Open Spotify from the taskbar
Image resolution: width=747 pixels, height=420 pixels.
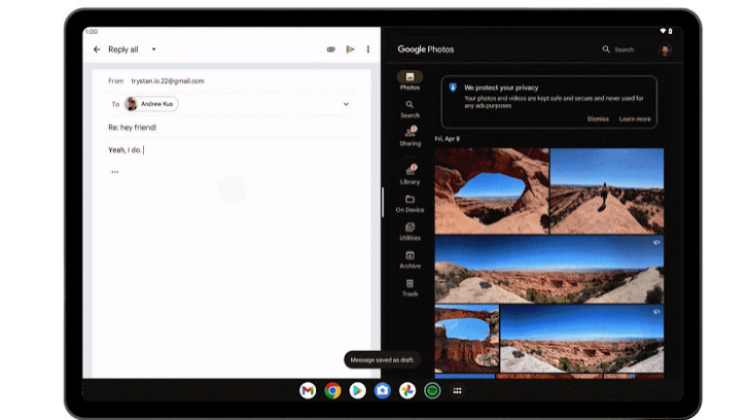tap(432, 391)
